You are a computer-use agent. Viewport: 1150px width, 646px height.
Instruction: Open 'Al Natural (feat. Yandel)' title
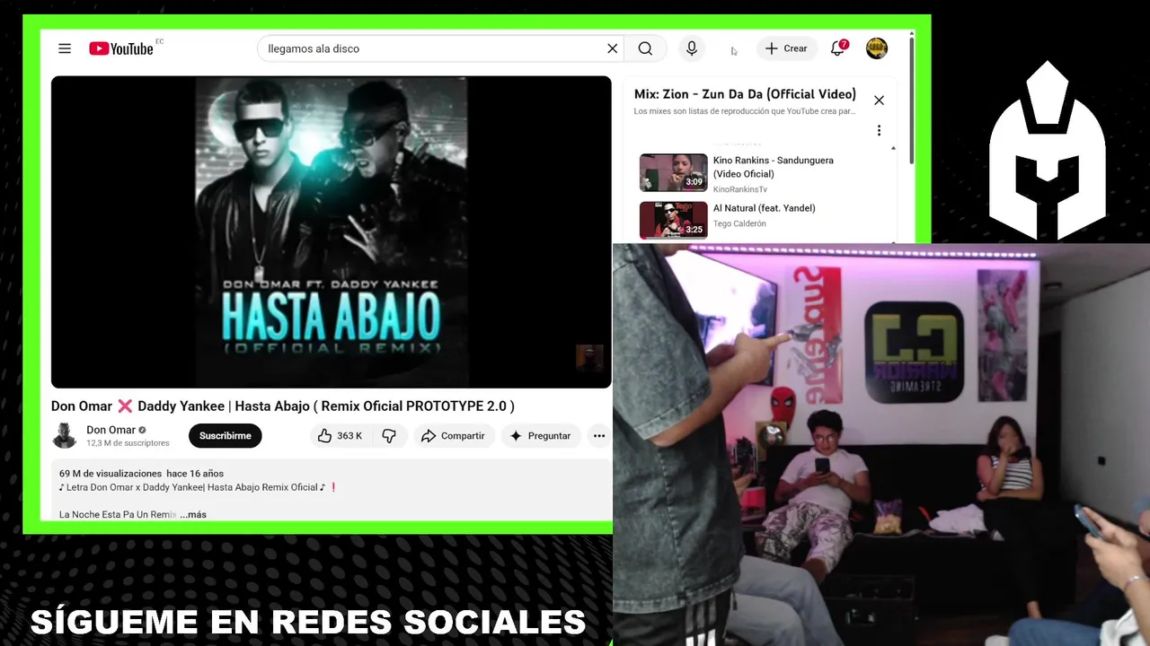click(x=764, y=208)
